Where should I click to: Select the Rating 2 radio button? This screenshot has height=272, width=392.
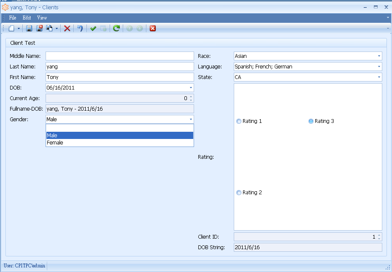pos(239,193)
